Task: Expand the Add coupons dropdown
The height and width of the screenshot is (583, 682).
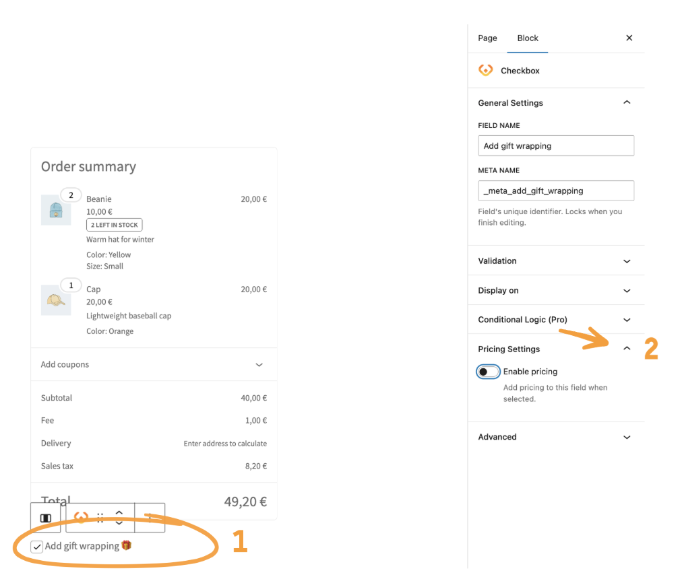Action: [259, 365]
